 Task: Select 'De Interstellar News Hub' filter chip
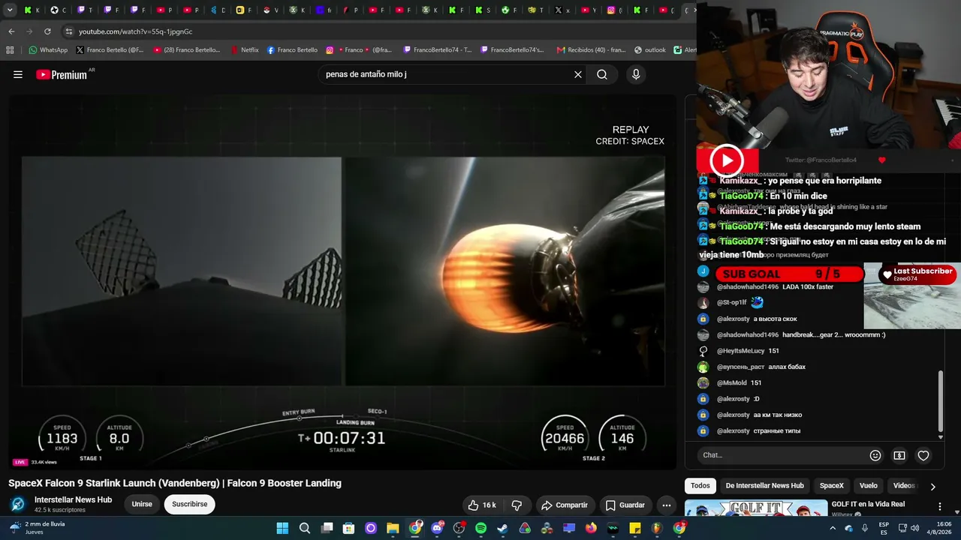point(764,485)
